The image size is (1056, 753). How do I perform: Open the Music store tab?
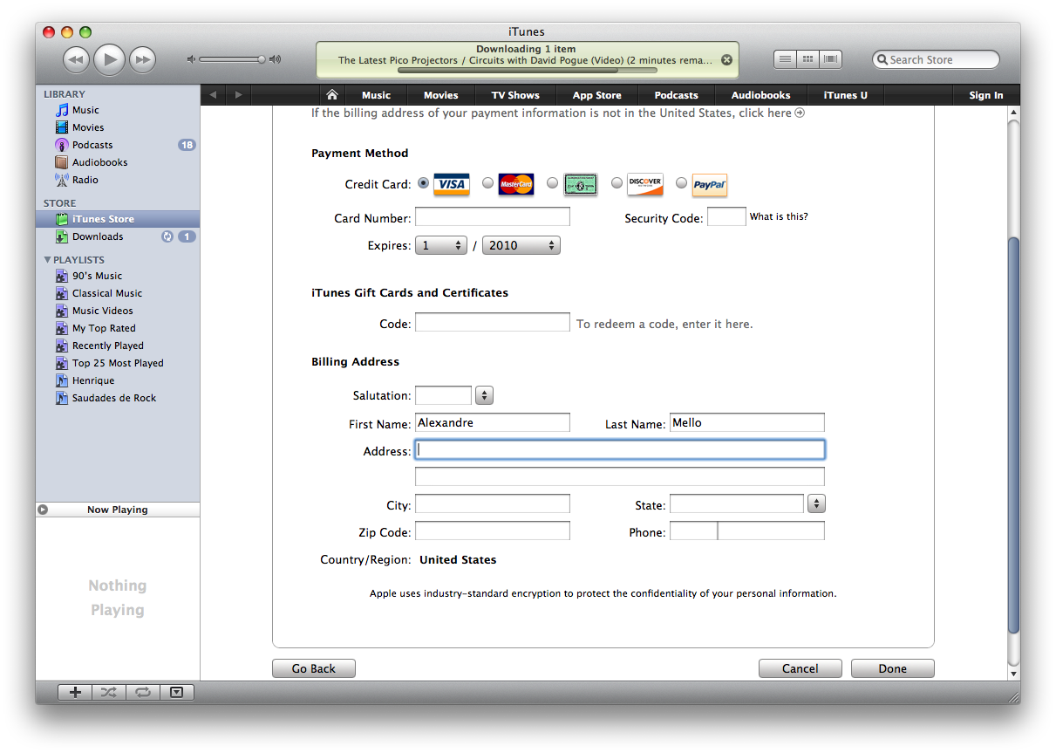coord(376,95)
